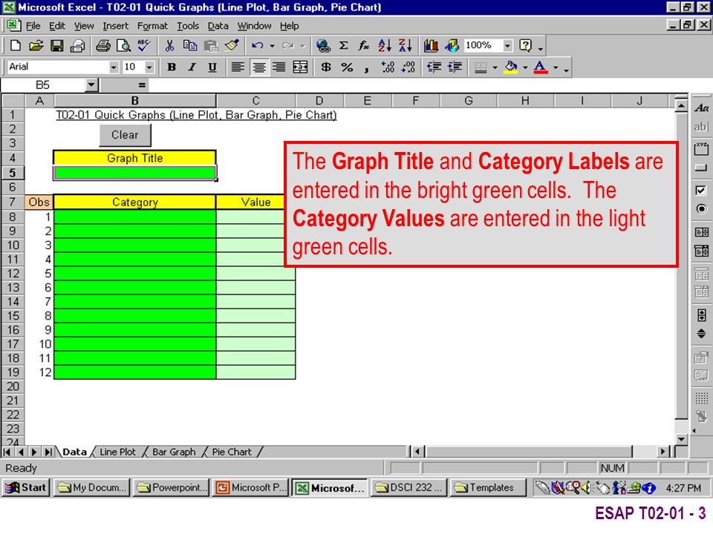Toggle Underline formatting

click(212, 67)
